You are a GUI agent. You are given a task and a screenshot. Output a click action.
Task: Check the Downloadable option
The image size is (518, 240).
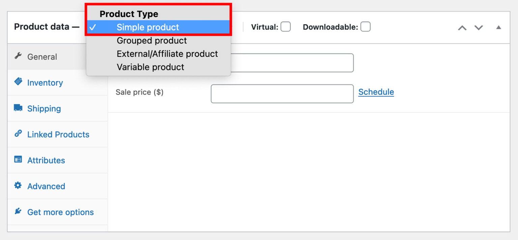[x=366, y=26]
